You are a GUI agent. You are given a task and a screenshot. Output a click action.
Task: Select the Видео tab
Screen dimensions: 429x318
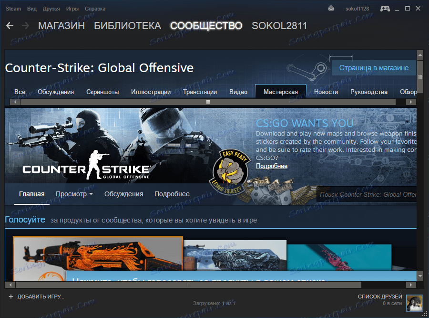tap(238, 92)
